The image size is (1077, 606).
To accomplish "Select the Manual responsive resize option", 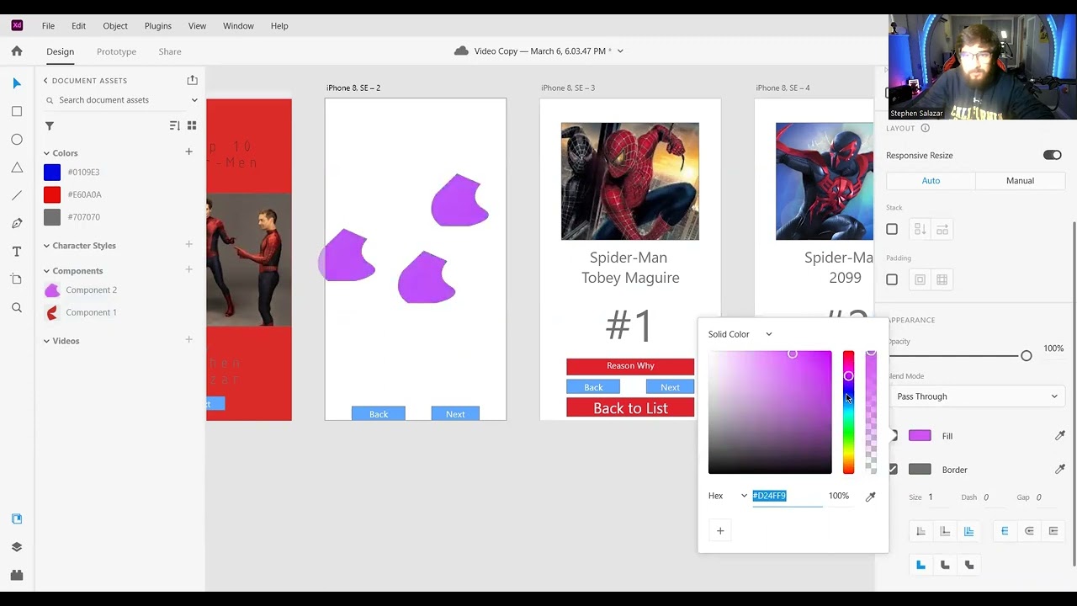I will (x=1020, y=180).
